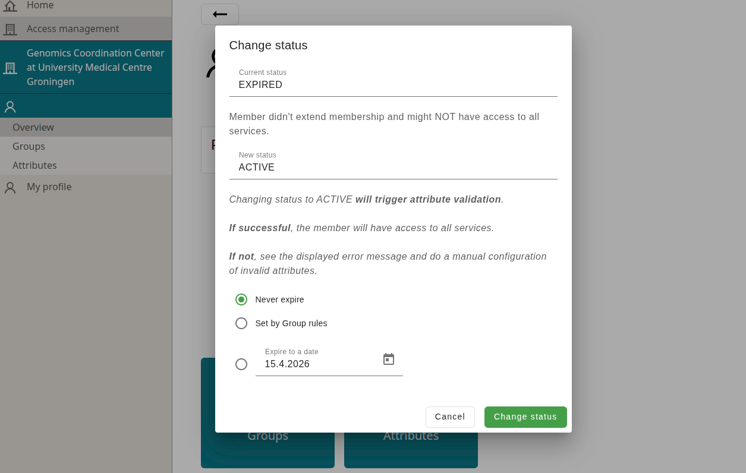Screen dimensions: 746x473
Task: Select the Set by Group rules option
Action: tap(241, 323)
